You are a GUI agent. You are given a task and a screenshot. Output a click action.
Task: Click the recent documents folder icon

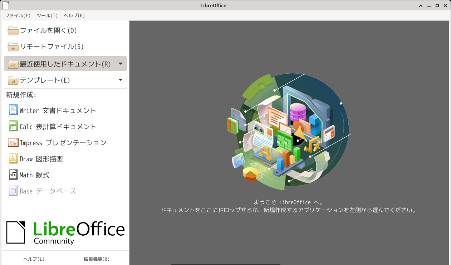click(x=13, y=64)
